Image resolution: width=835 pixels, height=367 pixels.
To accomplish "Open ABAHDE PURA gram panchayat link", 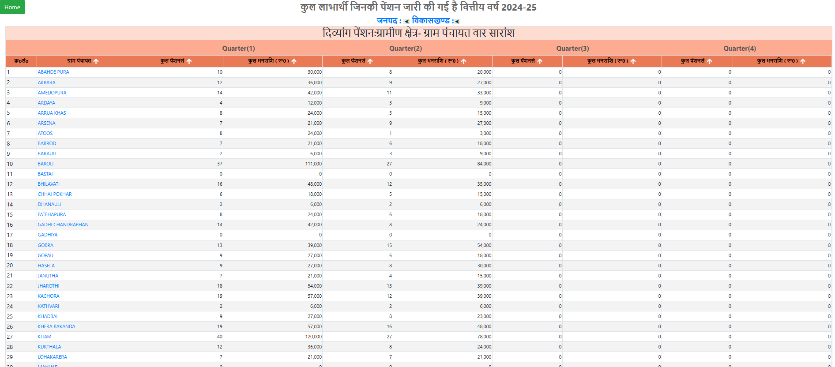I will pyautogui.click(x=53, y=72).
